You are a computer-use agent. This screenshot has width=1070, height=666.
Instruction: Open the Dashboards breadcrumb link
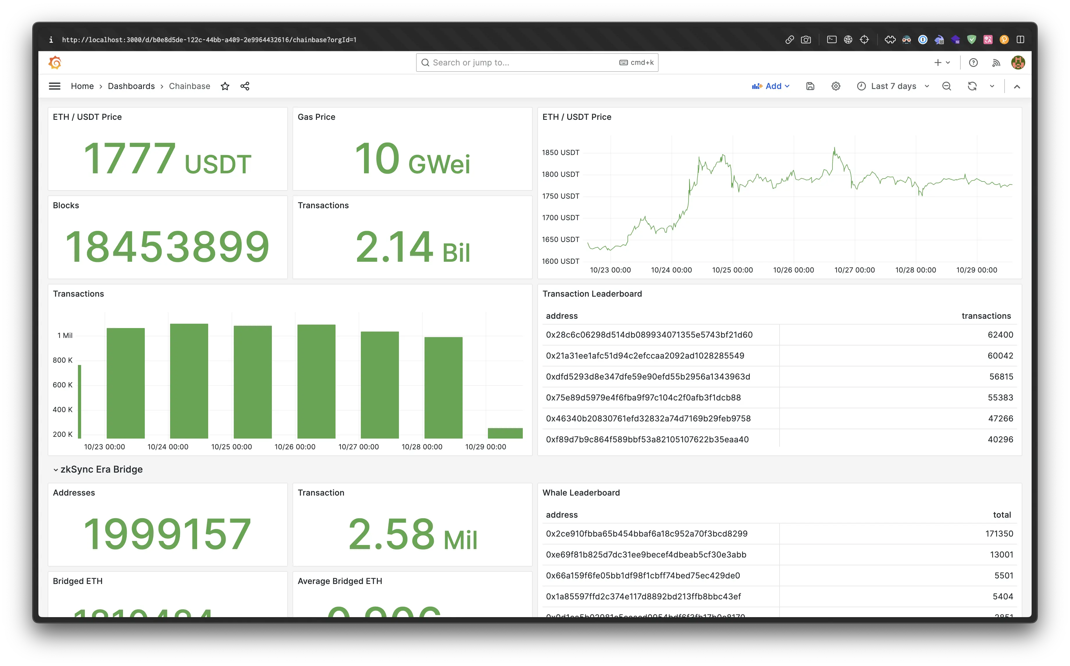click(131, 86)
